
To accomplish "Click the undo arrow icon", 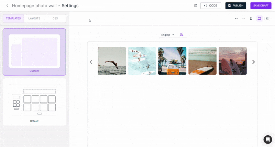I will [x=236, y=18].
